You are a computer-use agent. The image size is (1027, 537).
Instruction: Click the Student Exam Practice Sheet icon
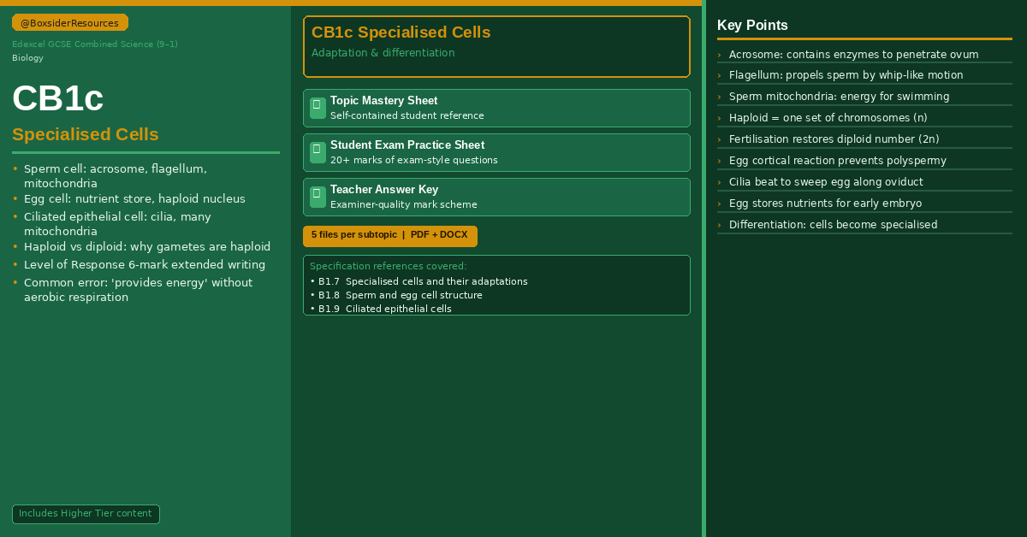pos(318,152)
